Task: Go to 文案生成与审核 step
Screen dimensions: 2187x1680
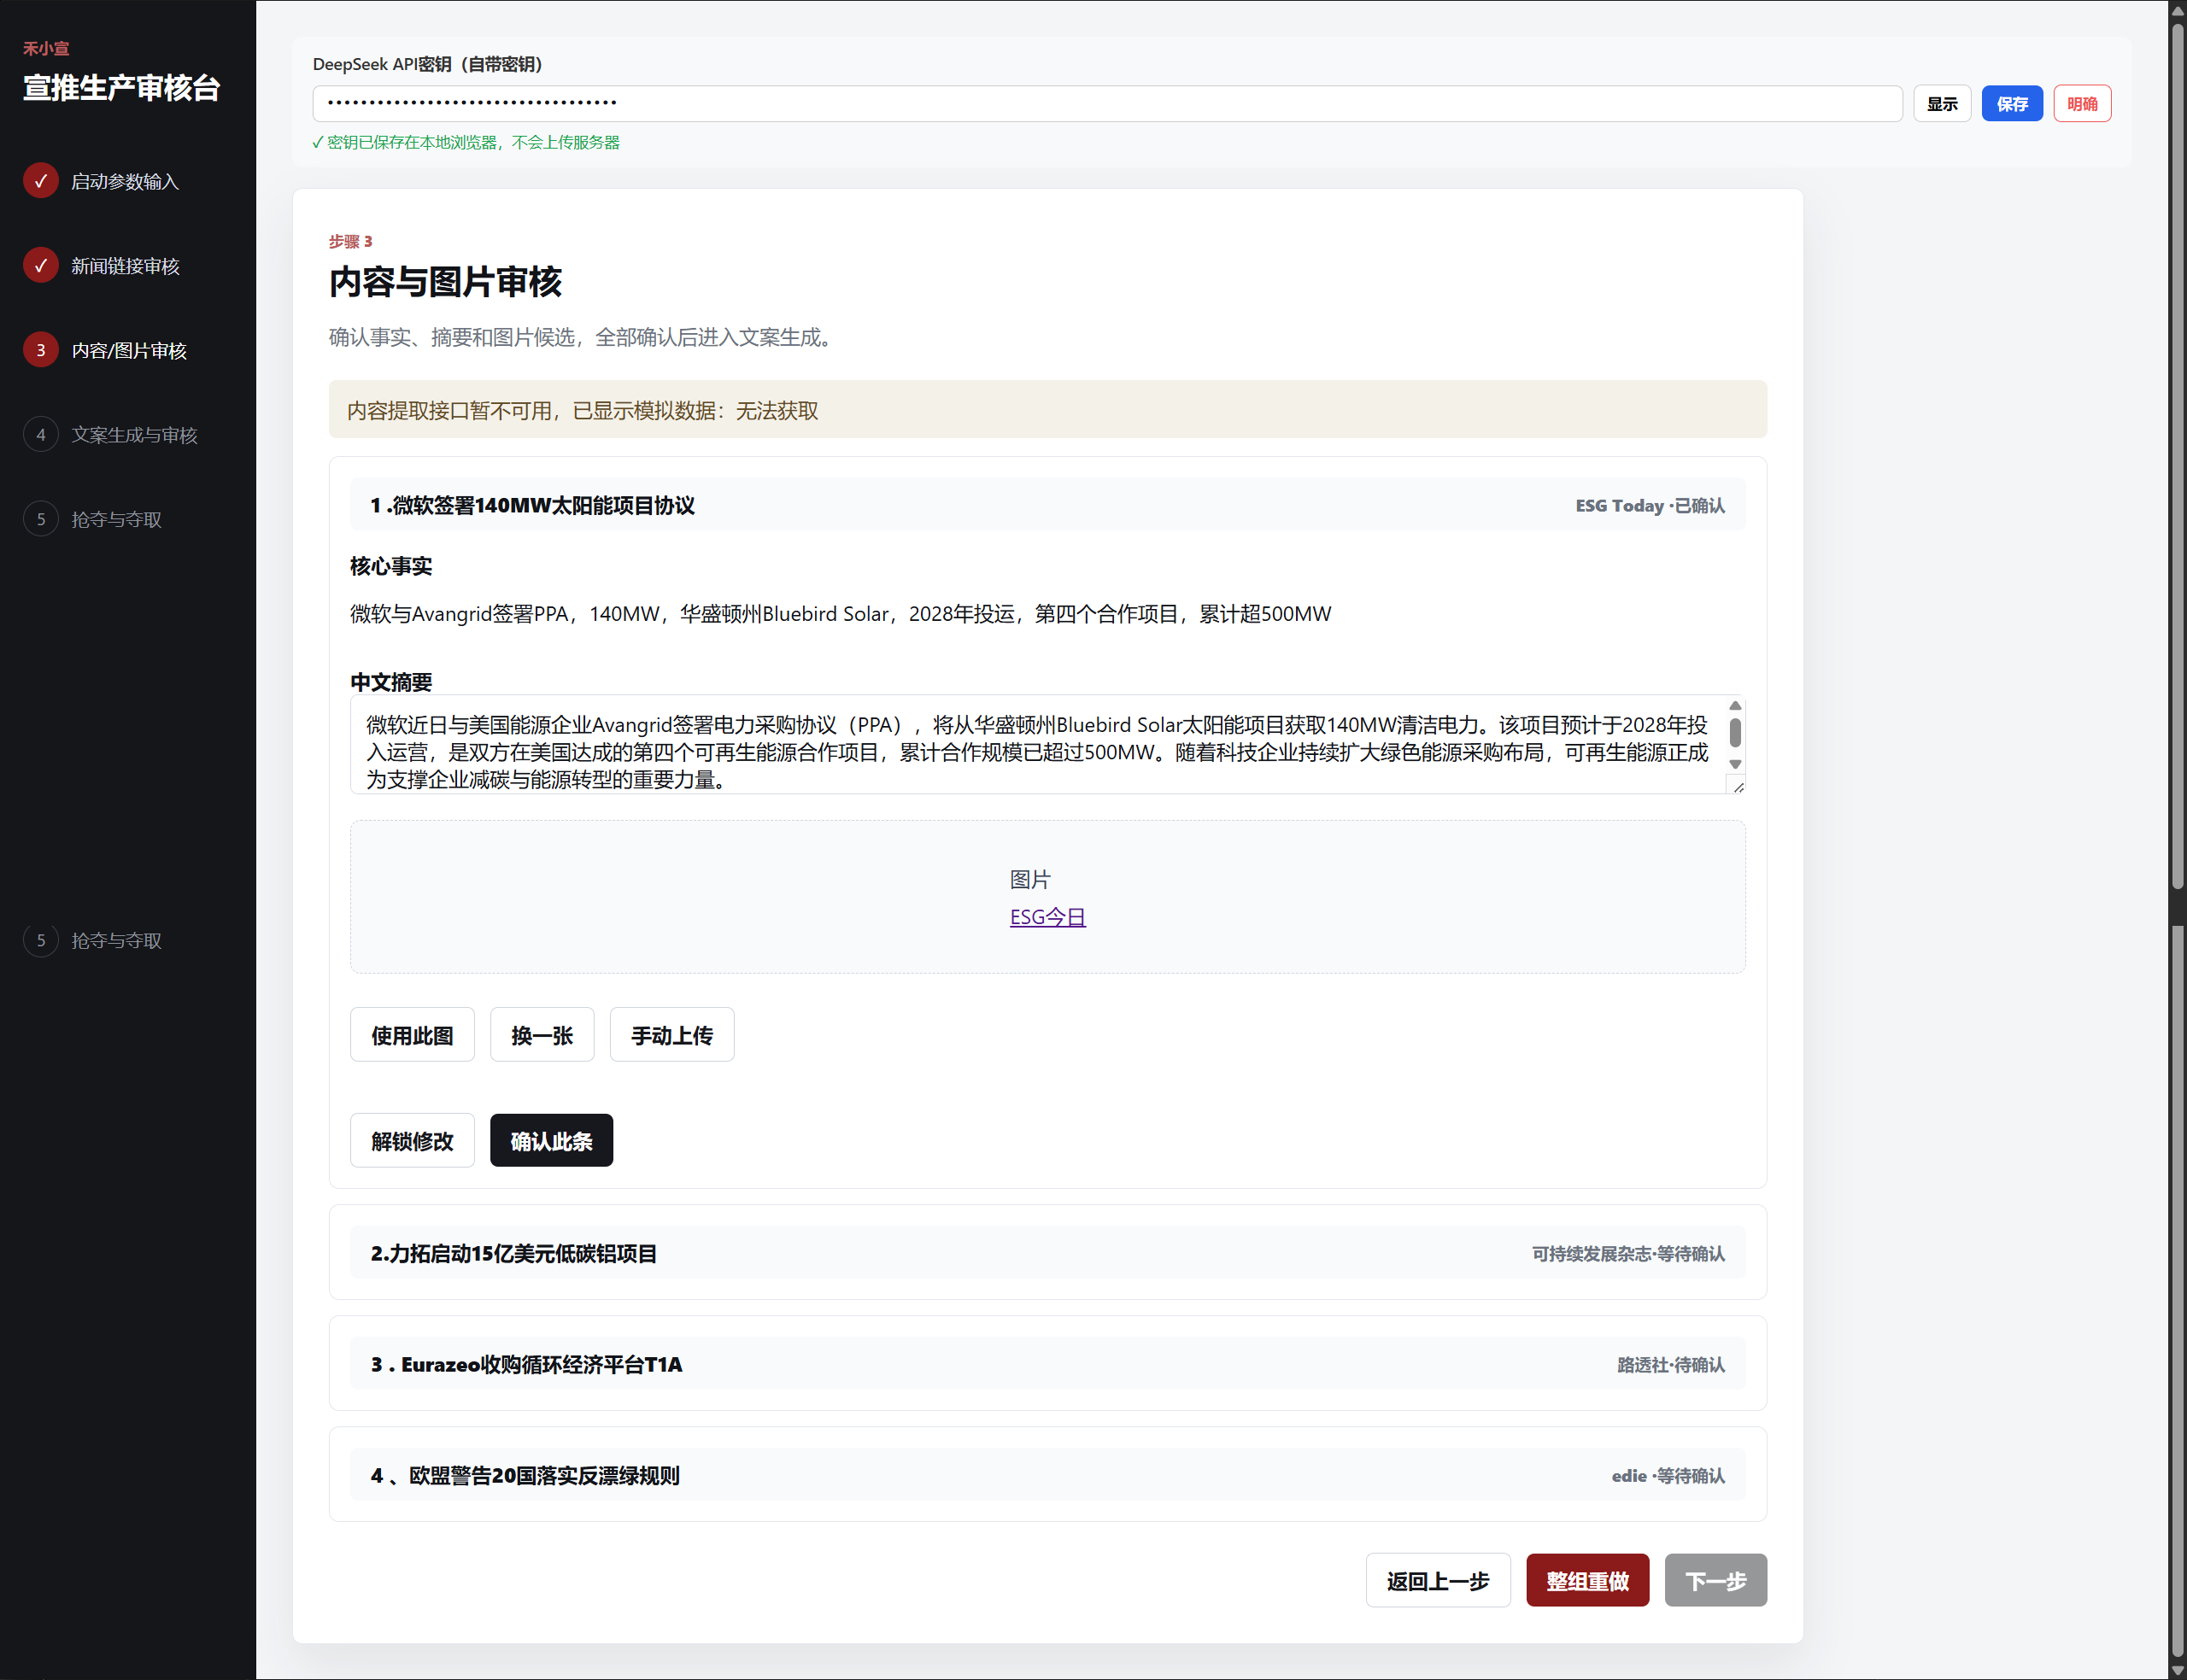Action: 134,435
